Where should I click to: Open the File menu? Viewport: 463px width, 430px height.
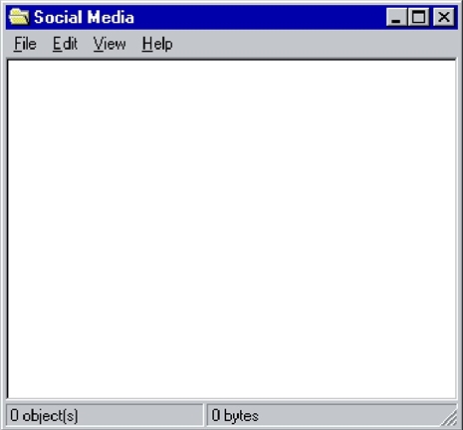tap(25, 44)
